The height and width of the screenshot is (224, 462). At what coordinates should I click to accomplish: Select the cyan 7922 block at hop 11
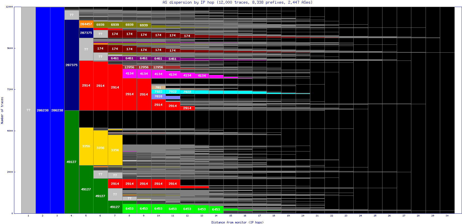tap(173, 92)
